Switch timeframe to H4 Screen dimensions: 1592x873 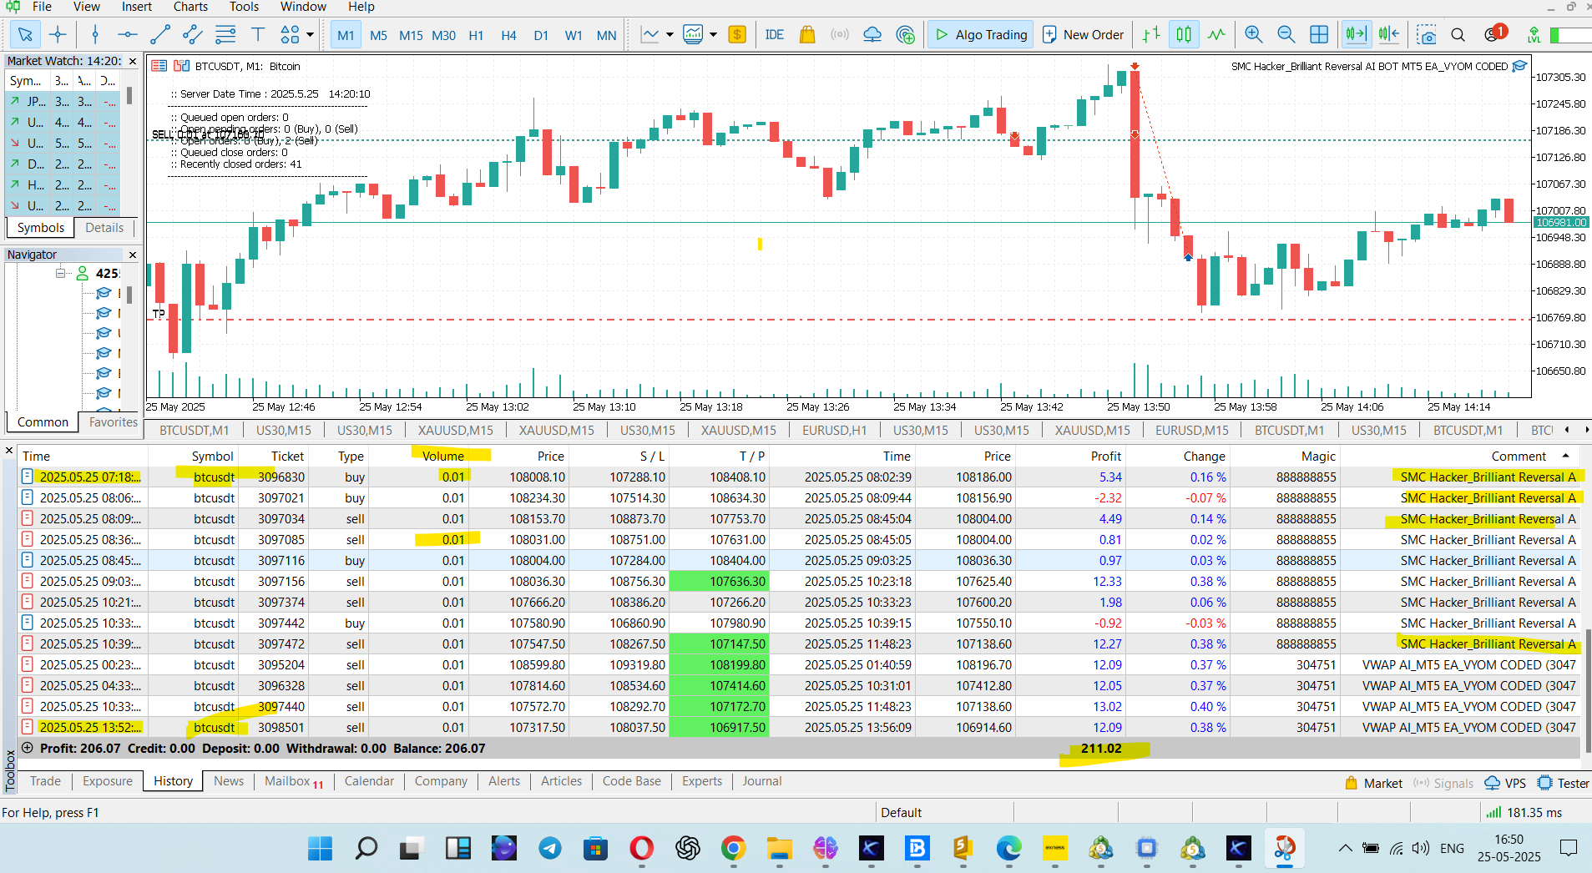508,35
